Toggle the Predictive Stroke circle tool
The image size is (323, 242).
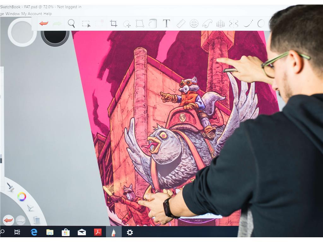[261, 23]
